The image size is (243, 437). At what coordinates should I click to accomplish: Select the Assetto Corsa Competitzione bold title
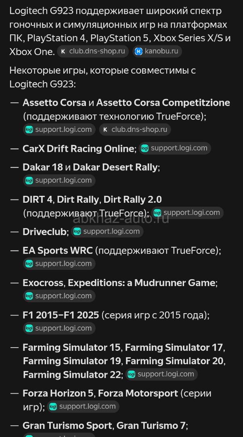(163, 103)
